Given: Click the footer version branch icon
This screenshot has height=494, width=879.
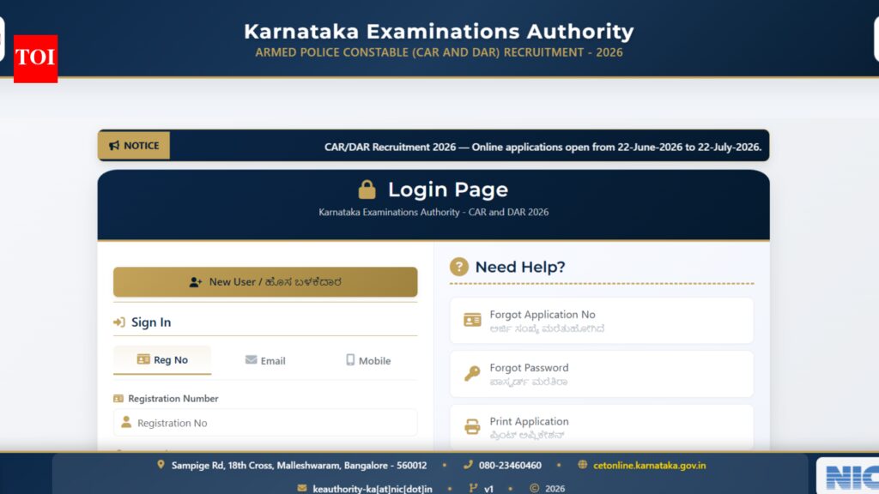Looking at the screenshot, I should point(473,488).
